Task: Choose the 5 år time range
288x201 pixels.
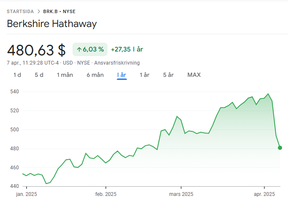Action: [168, 75]
